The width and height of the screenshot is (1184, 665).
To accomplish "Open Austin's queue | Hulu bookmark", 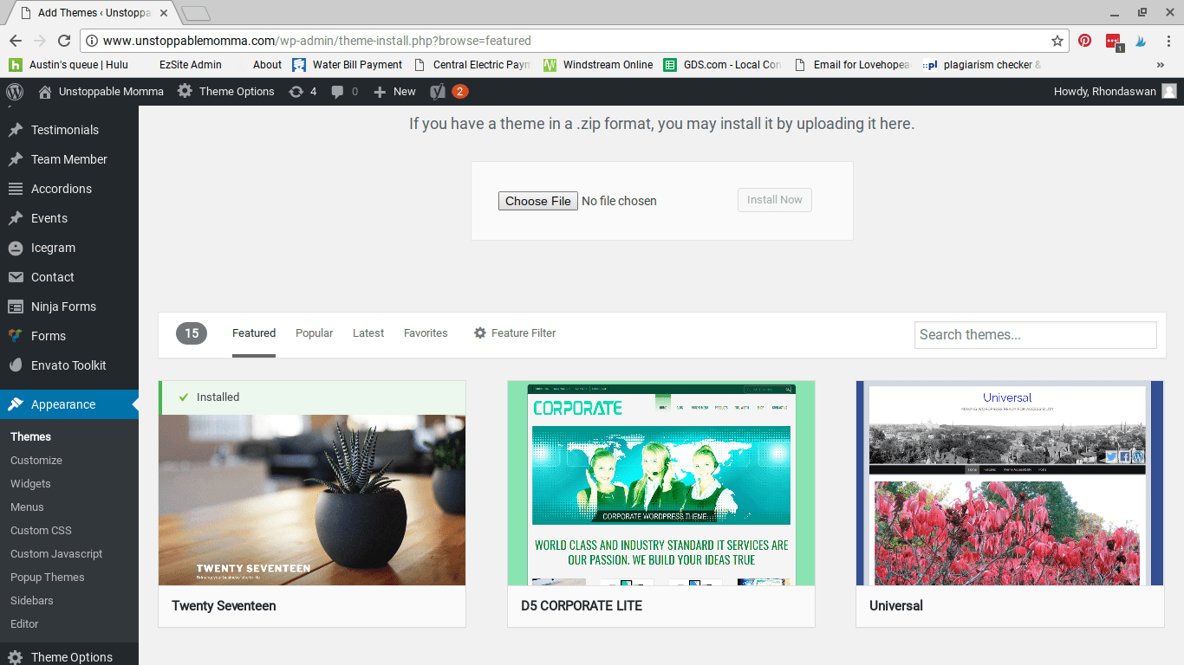I will pyautogui.click(x=68, y=65).
